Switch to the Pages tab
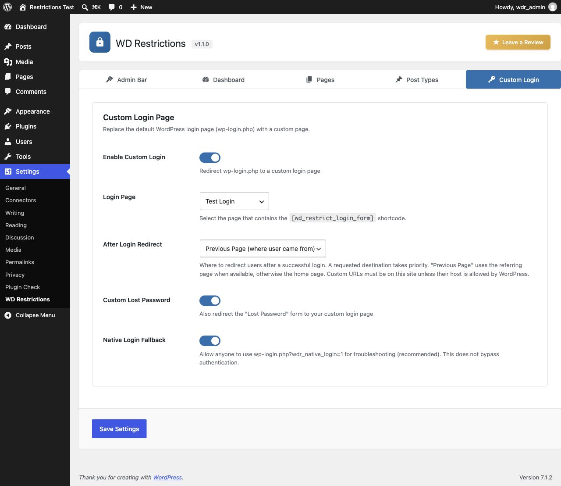 click(320, 80)
